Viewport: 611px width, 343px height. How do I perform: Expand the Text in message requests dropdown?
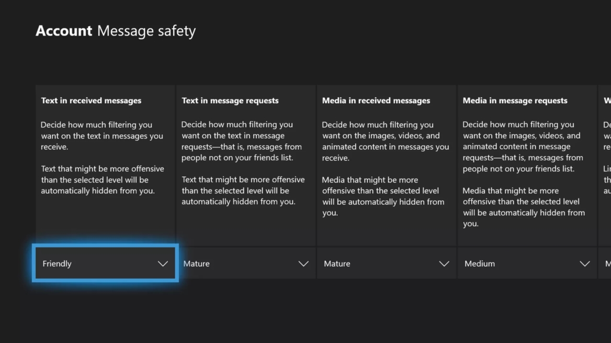click(x=246, y=263)
